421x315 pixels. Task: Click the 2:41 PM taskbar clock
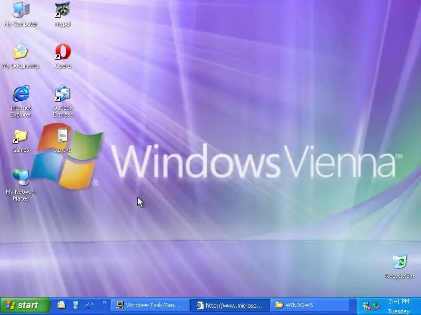399,301
